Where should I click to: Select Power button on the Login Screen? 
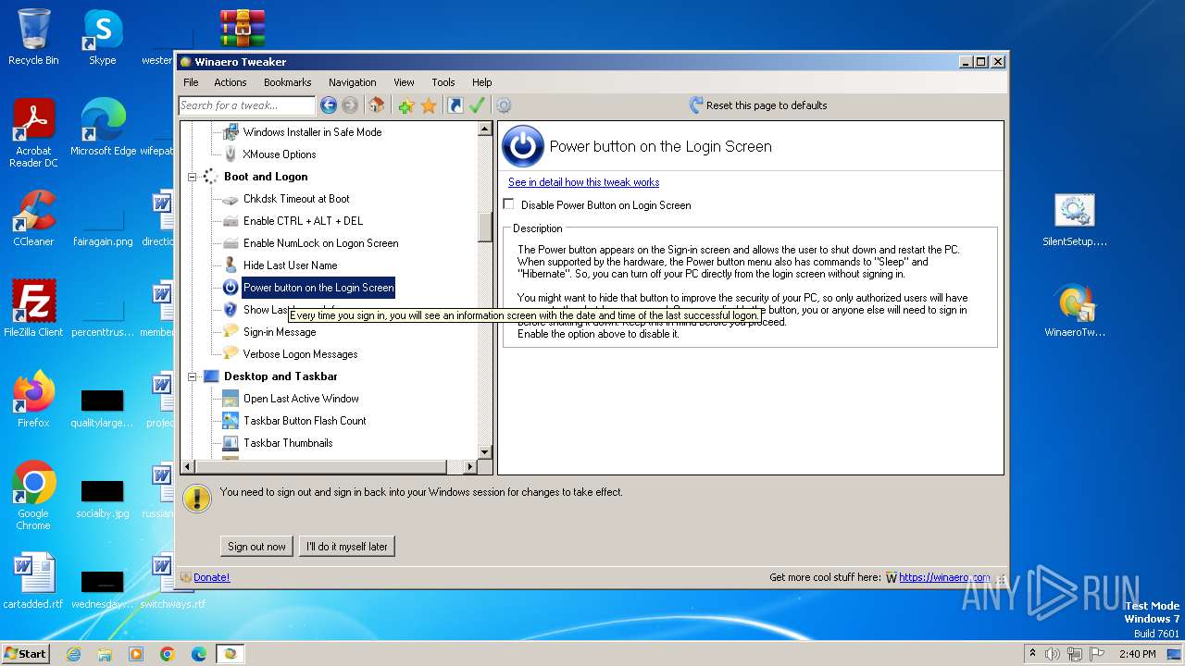tap(318, 288)
